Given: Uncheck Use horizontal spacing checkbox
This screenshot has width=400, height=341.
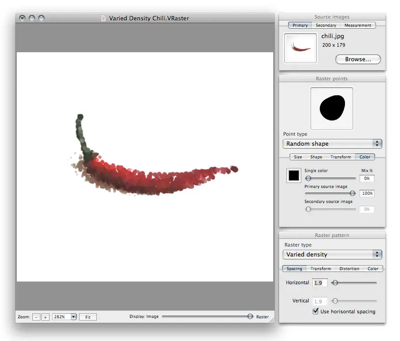Looking at the screenshot, I should click(316, 311).
